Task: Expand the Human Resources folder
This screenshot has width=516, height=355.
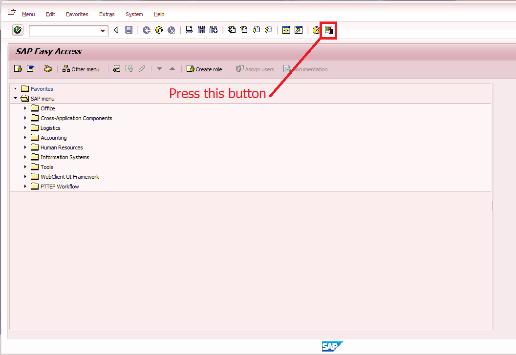Action: pyautogui.click(x=25, y=147)
